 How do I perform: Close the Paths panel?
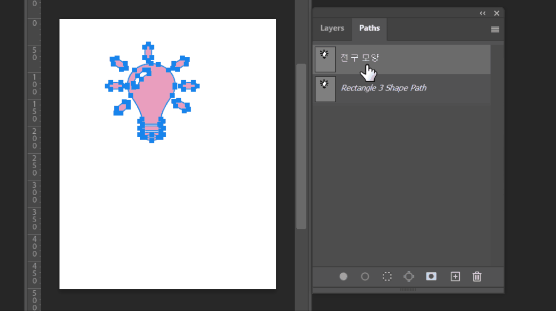(497, 13)
